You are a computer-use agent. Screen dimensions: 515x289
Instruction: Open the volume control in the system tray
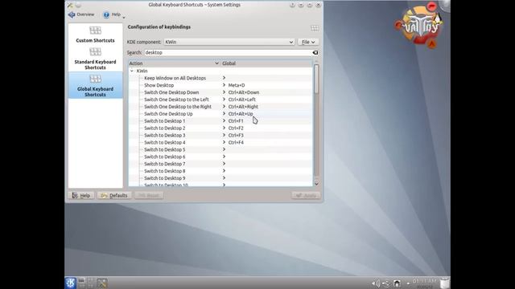pyautogui.click(x=375, y=283)
